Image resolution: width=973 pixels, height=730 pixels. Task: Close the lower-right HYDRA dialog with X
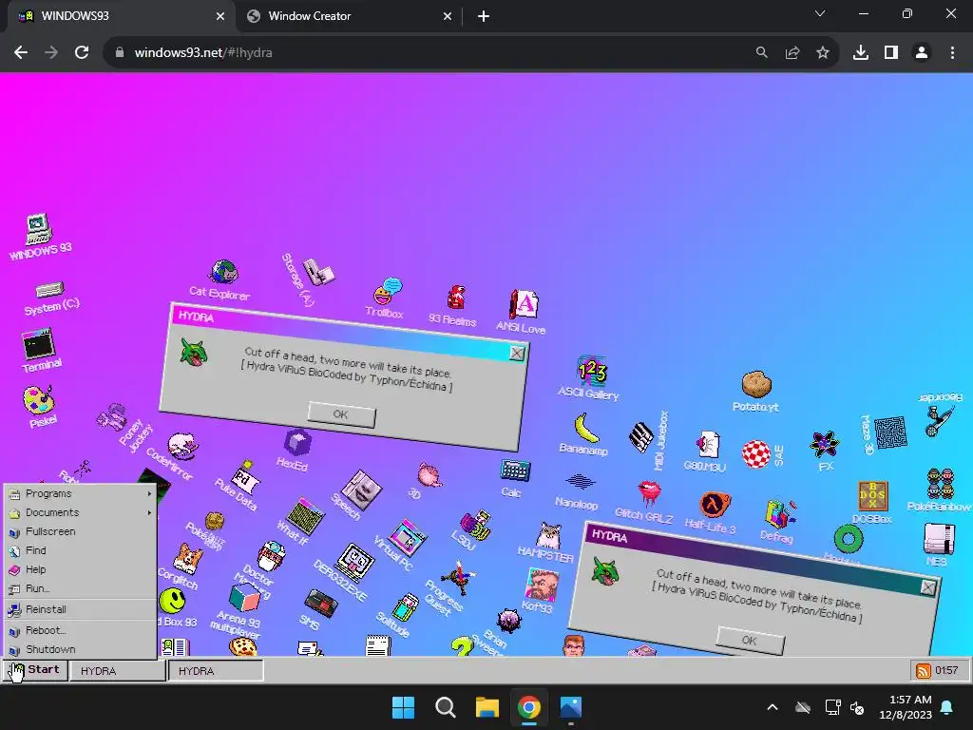(928, 587)
